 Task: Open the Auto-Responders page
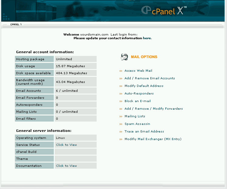[x=139, y=94]
